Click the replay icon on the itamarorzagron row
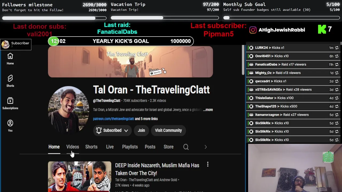Image resolution: width=342 pixels, height=192 pixels. click(337, 115)
